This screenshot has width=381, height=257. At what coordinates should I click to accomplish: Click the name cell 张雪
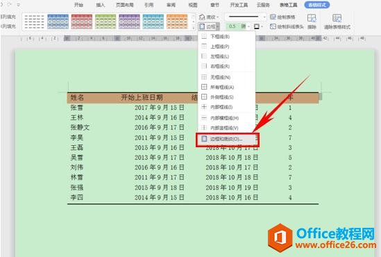pos(77,108)
